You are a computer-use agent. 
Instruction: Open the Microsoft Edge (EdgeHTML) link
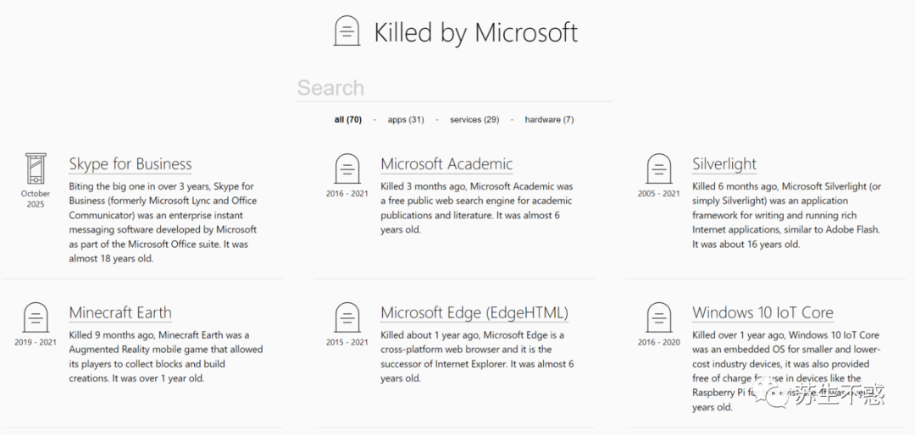tap(474, 313)
